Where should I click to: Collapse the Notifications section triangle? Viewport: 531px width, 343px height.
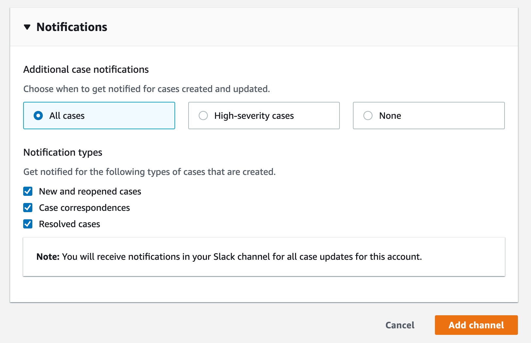[27, 27]
